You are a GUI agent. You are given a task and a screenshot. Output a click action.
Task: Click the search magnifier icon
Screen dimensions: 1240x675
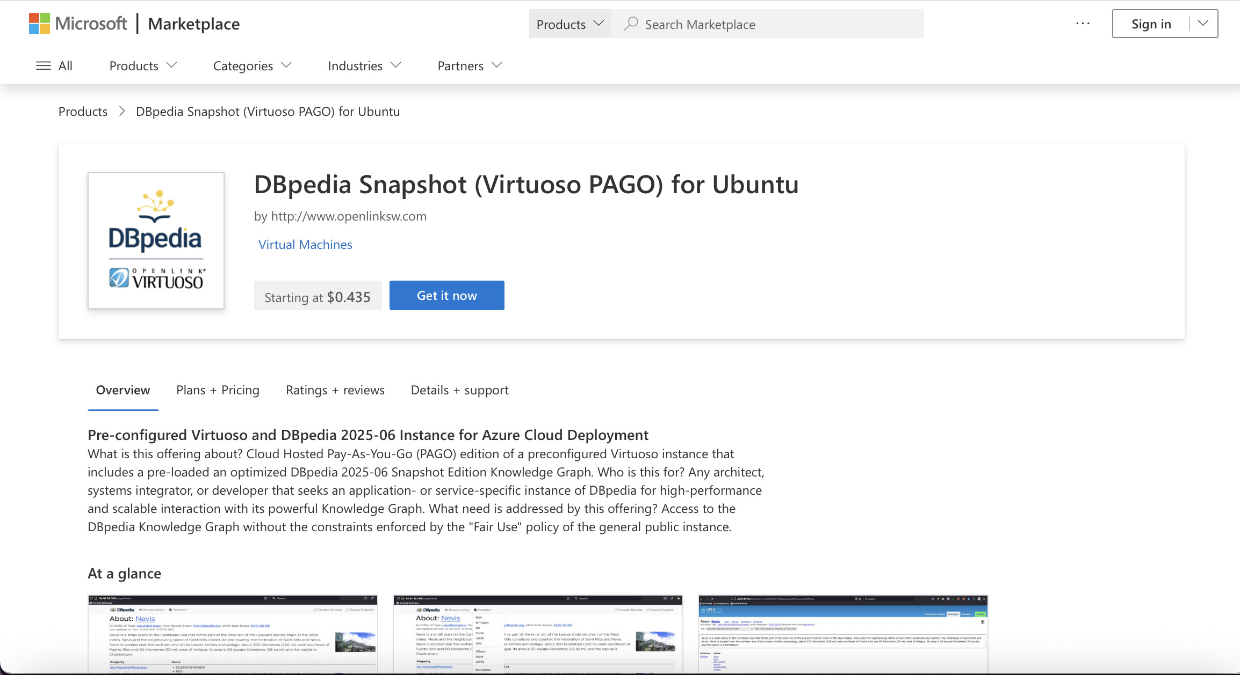631,24
